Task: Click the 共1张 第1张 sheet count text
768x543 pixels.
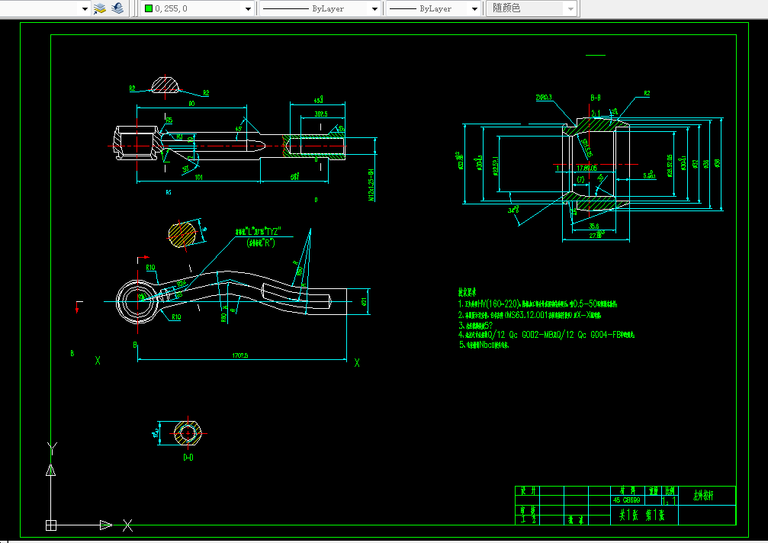Action: 641,516
